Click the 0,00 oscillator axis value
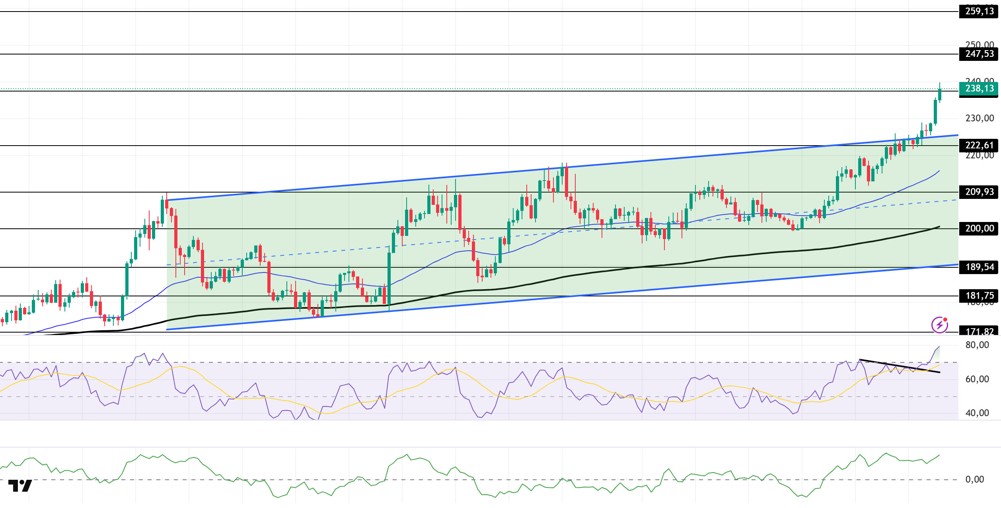Screen dimensions: 1001x508 point(975,480)
